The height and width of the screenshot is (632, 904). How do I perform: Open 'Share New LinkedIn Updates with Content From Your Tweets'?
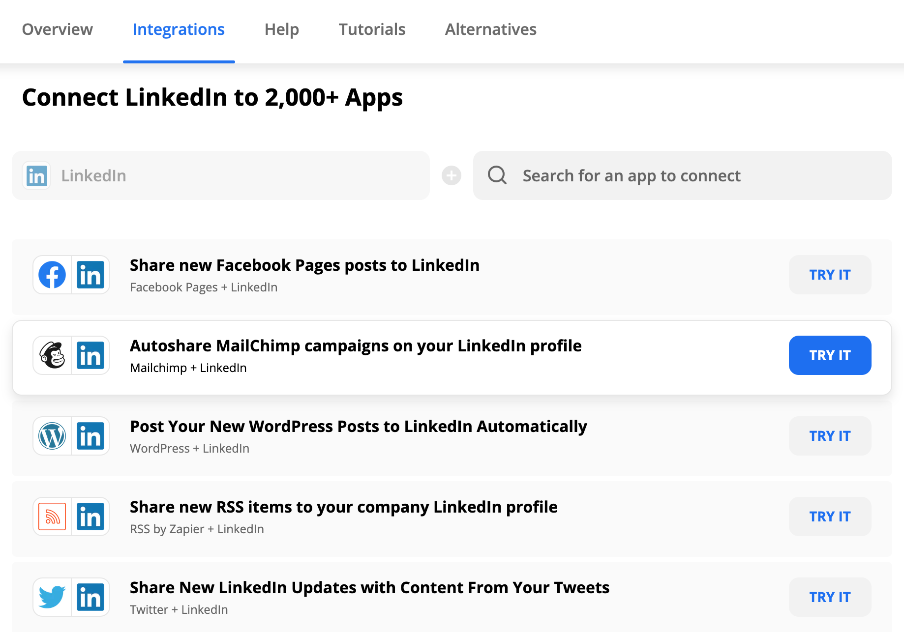click(369, 588)
